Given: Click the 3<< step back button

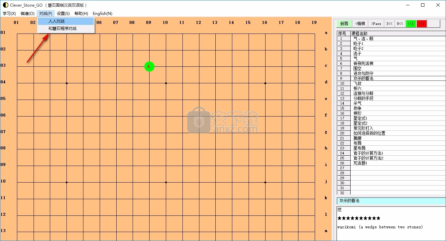Looking at the screenshot, I should coord(389,24).
